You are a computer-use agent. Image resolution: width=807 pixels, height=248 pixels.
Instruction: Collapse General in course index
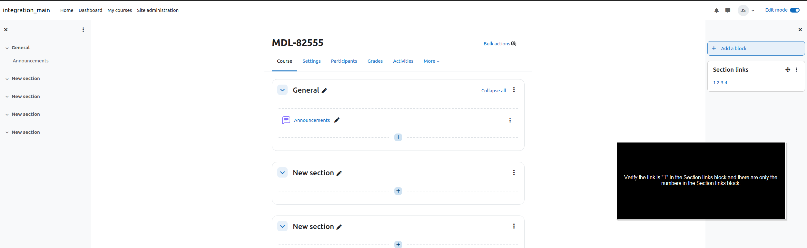tap(7, 48)
